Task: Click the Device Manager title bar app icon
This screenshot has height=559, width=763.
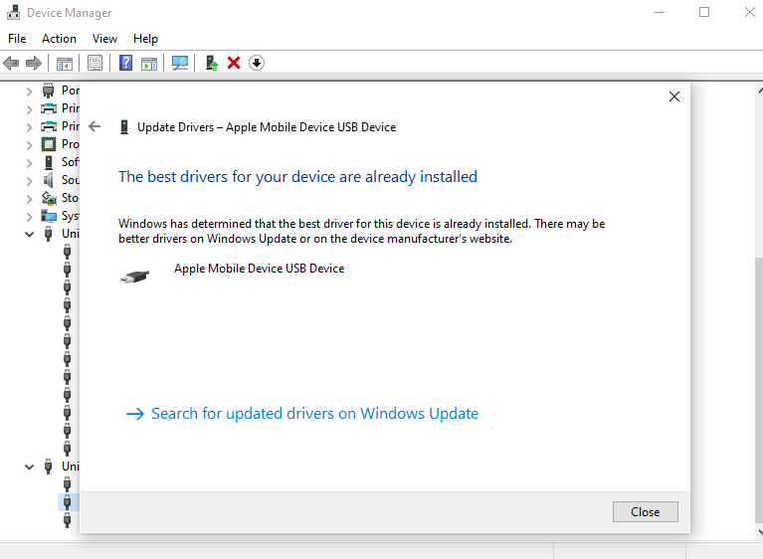Action: 13,12
